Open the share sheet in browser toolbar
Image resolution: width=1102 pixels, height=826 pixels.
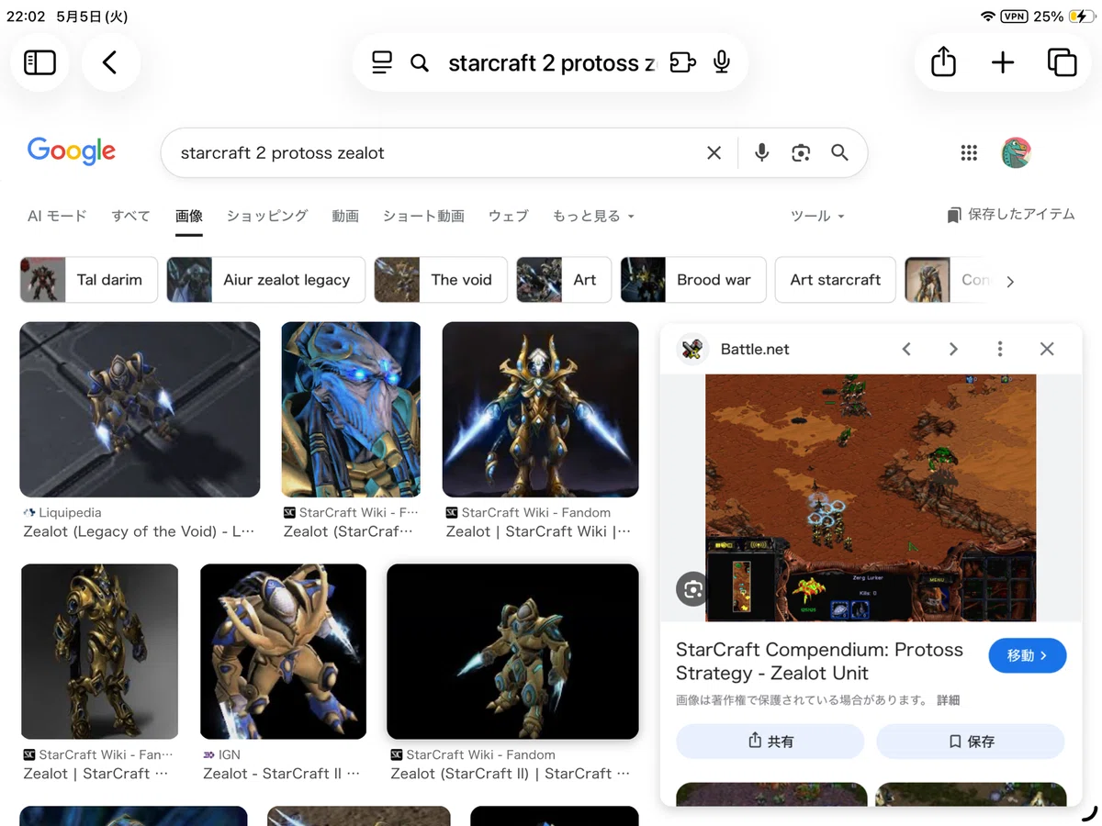click(x=944, y=62)
